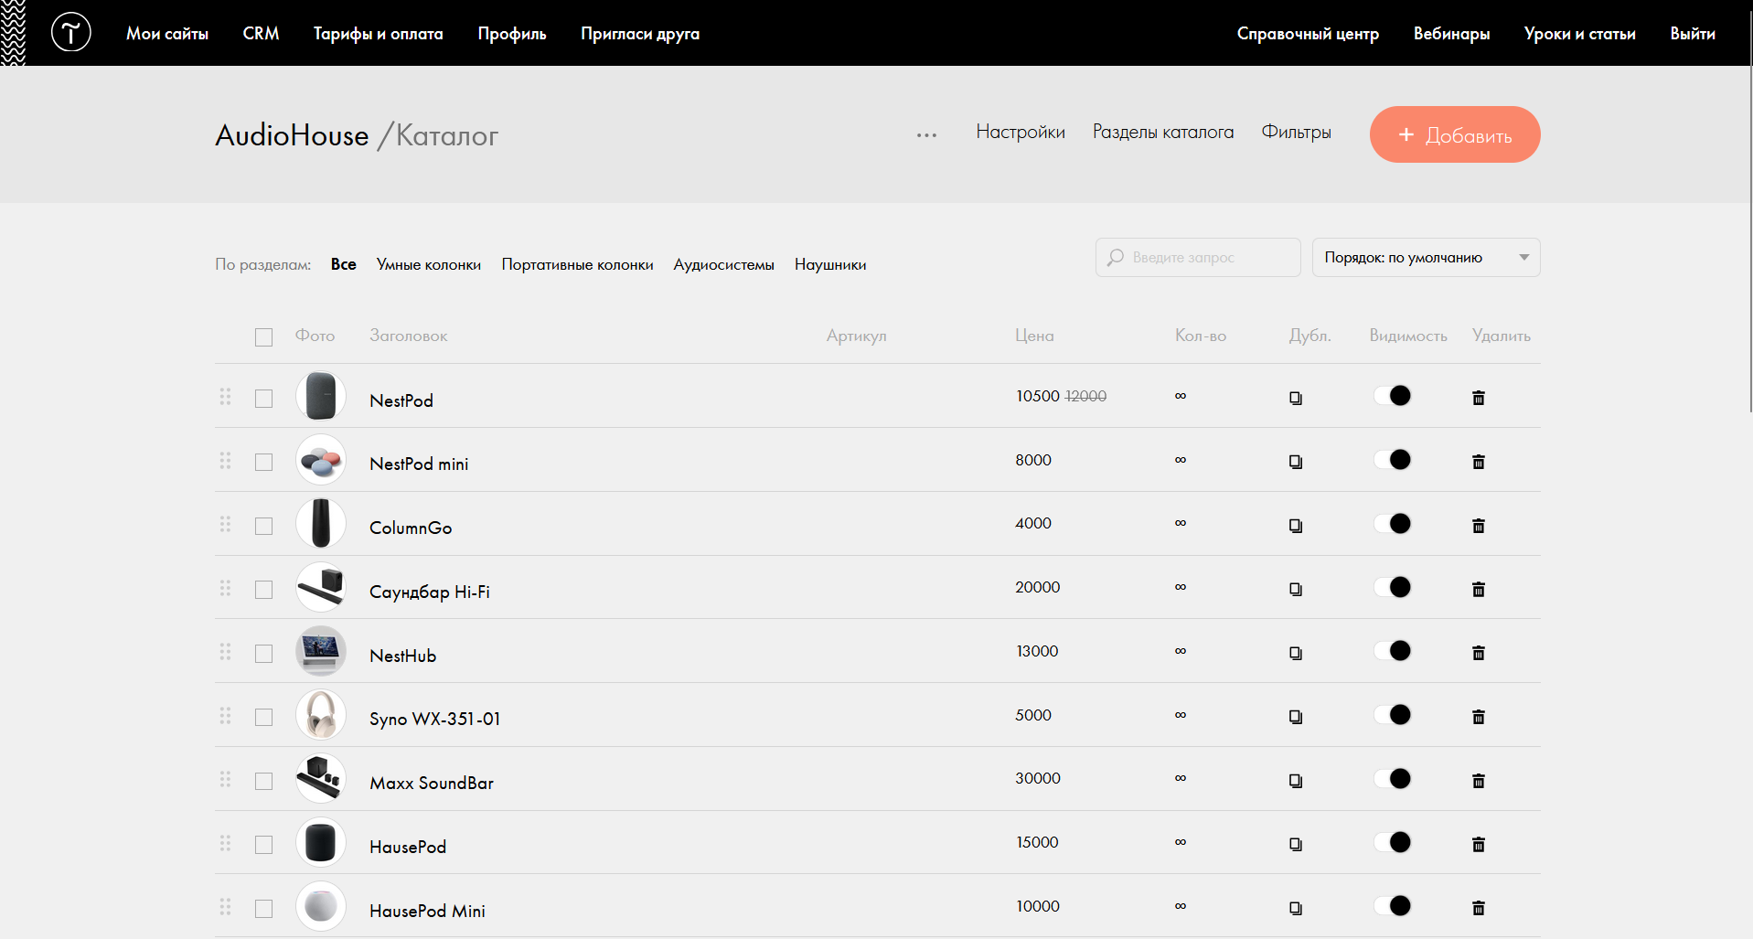The image size is (1753, 939).
Task: Toggle visibility of NestHub product
Action: [1393, 651]
